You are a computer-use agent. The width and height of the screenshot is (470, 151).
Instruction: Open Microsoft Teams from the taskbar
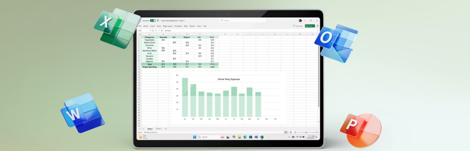point(256,137)
